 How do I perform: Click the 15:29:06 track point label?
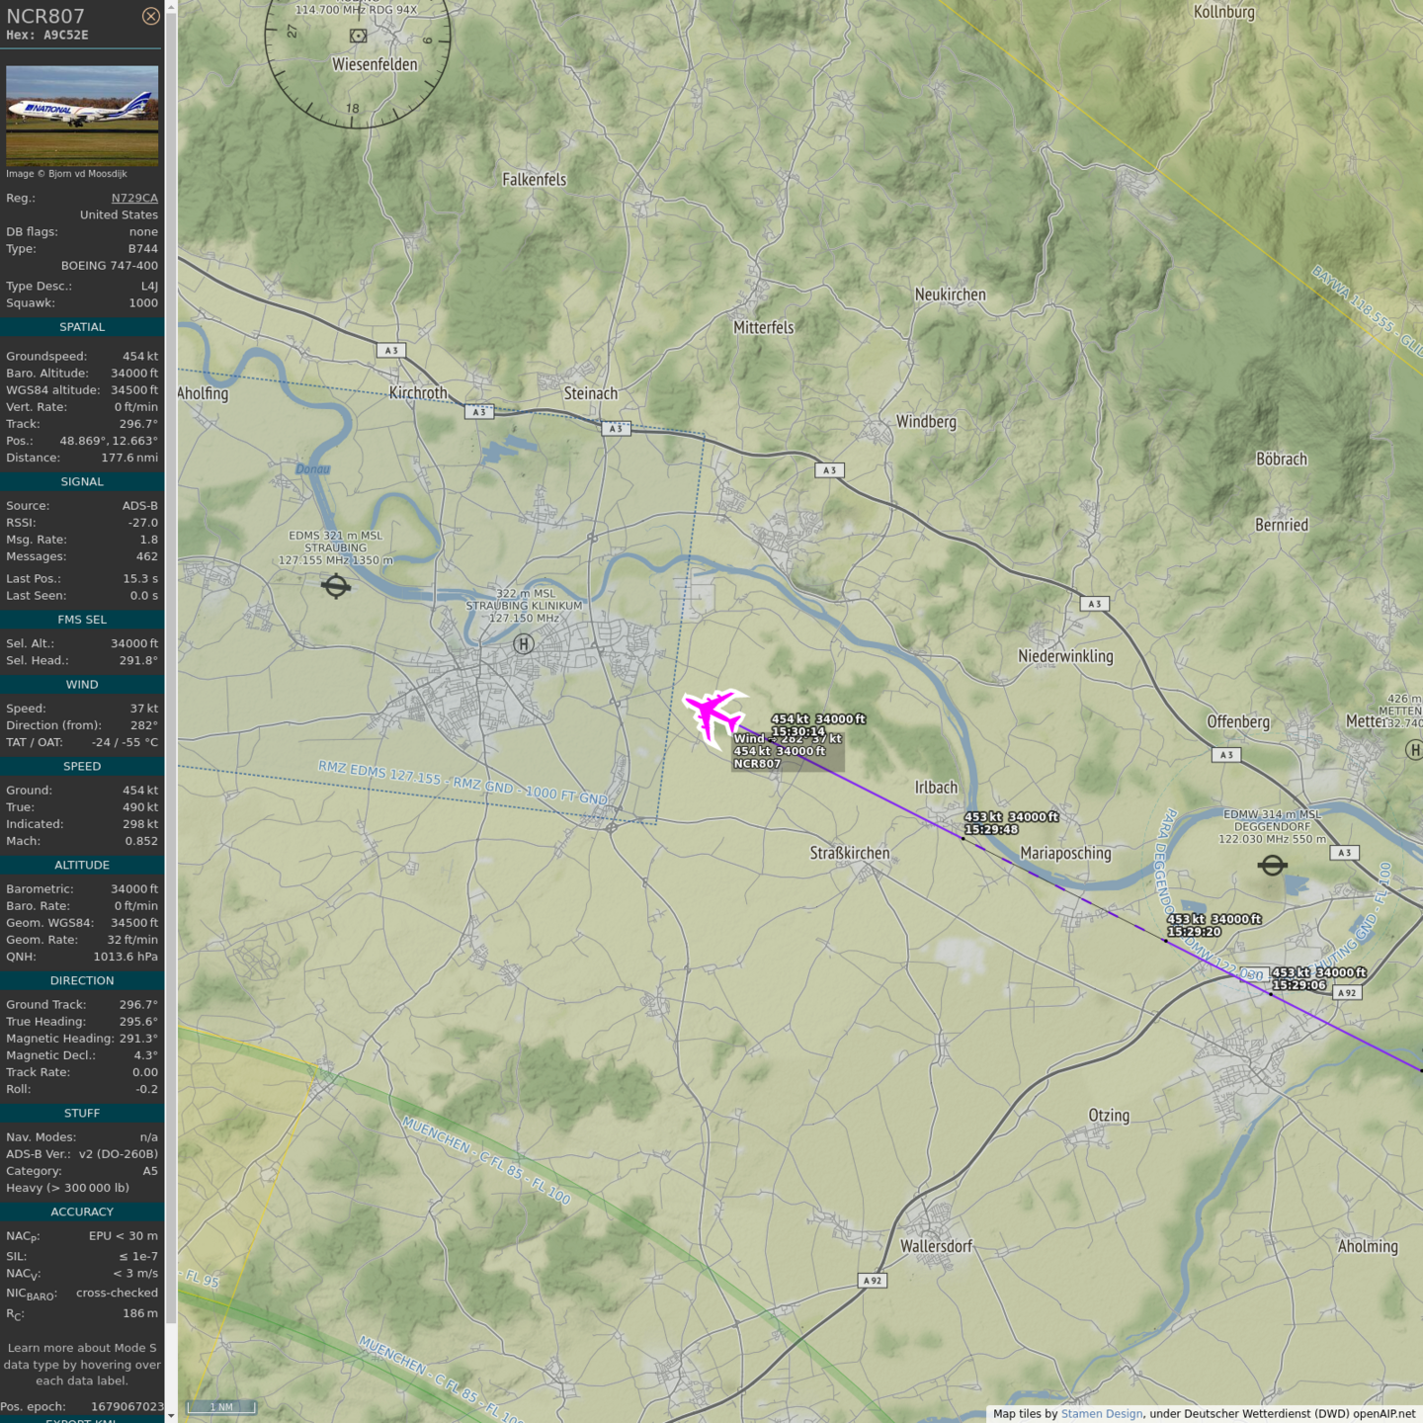(x=1298, y=985)
